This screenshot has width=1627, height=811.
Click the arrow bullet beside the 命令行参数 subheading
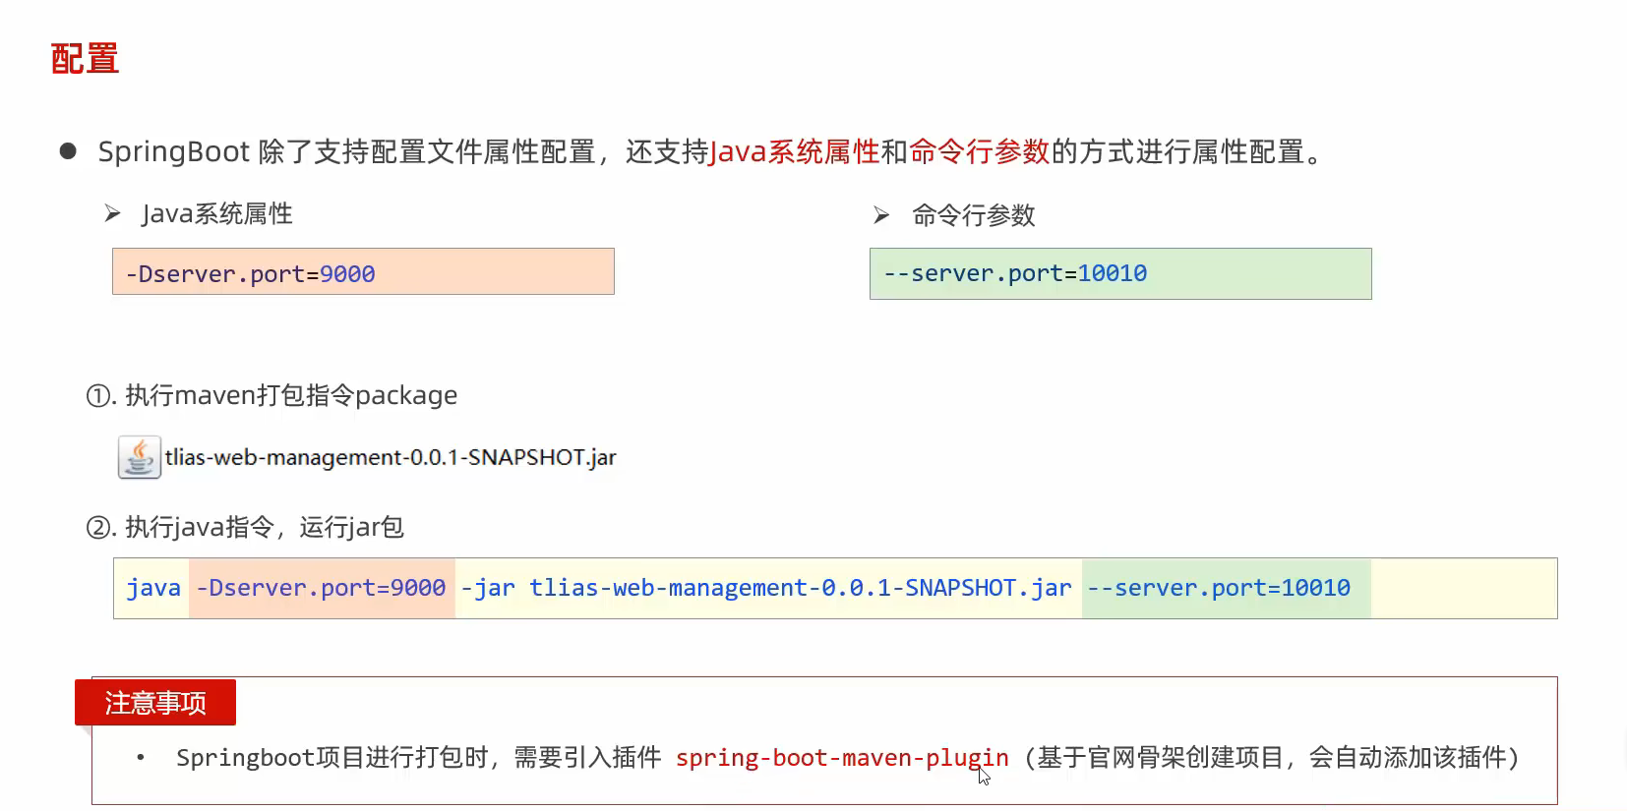(881, 215)
